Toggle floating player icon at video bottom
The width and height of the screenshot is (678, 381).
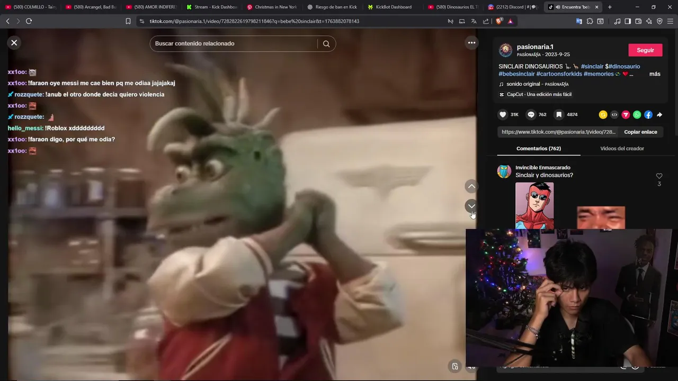coord(455,366)
